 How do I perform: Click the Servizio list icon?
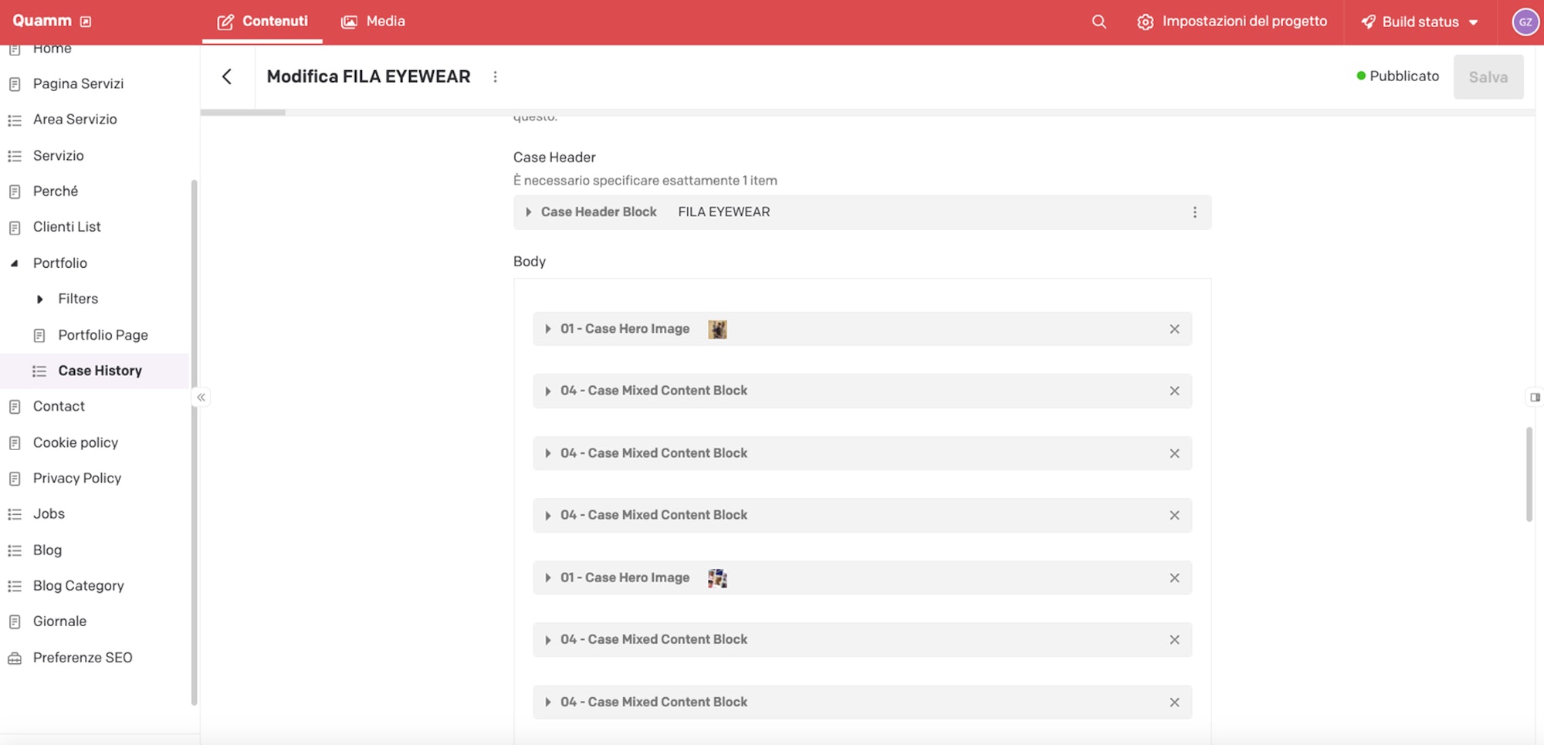coord(15,156)
